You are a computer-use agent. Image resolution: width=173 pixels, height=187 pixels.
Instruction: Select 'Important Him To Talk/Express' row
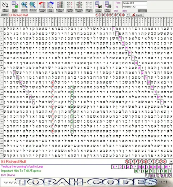pyautogui.click(x=86, y=171)
